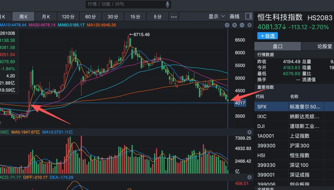Click the equals reset-zoom chart icon
Screen dimensions: 334x190
tap(227, 25)
